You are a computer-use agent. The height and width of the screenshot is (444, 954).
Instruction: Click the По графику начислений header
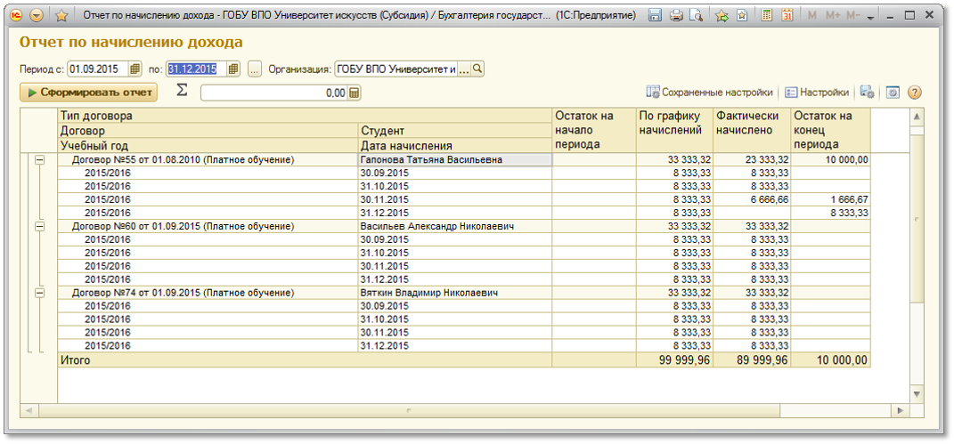pos(674,130)
